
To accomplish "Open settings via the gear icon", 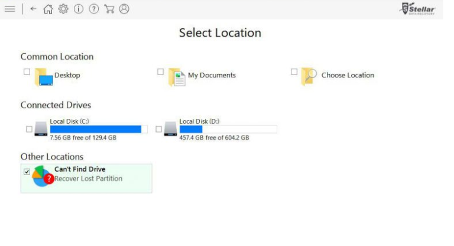I will (63, 9).
